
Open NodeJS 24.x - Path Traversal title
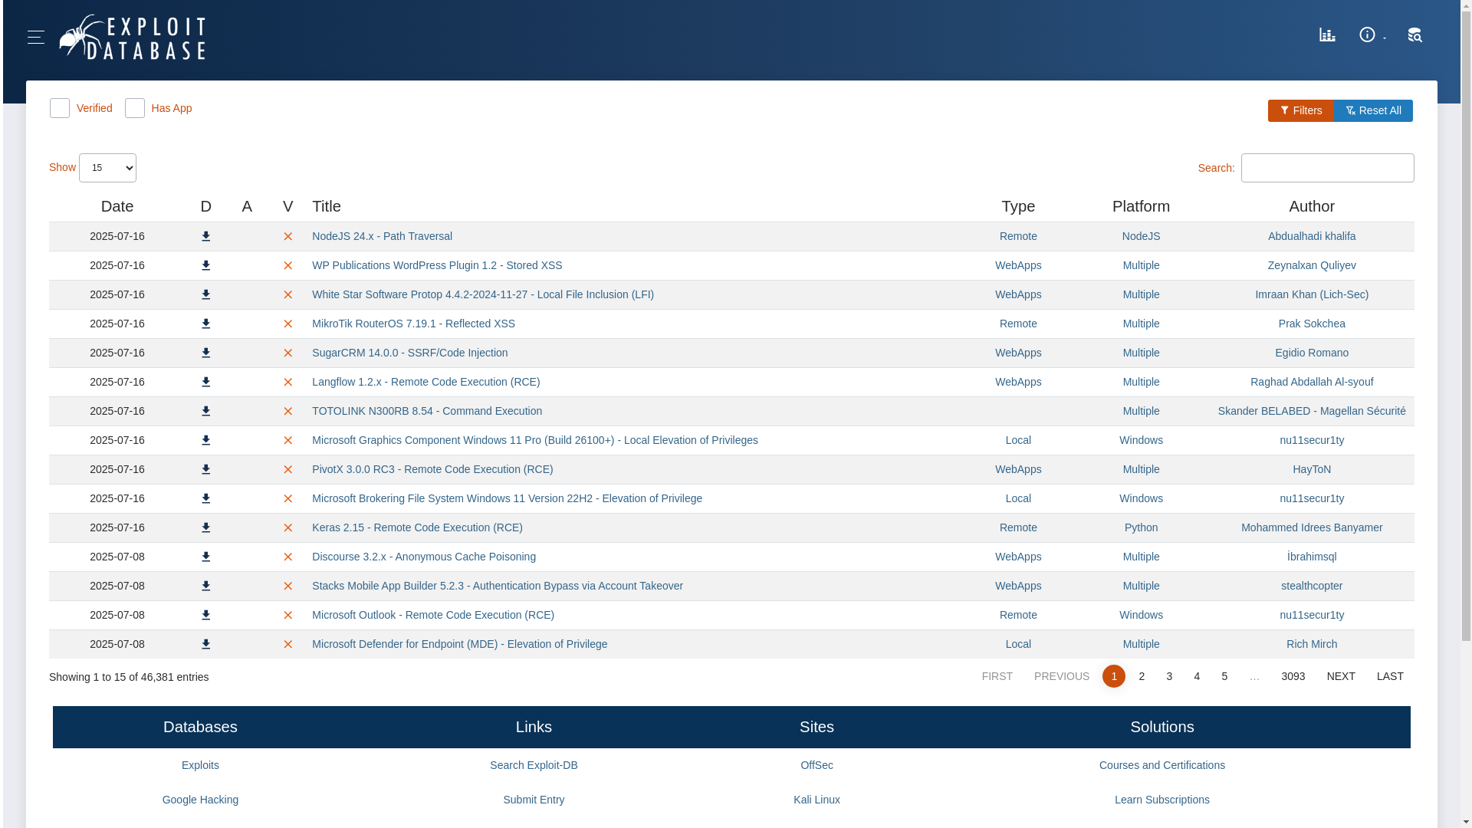click(382, 236)
